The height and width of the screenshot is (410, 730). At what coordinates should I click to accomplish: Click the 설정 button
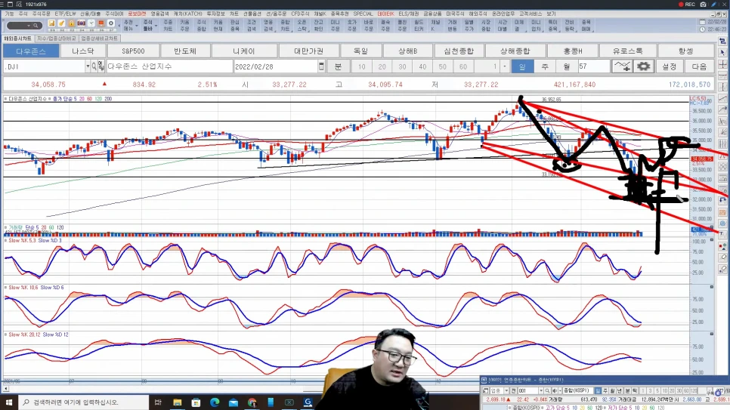pyautogui.click(x=669, y=66)
